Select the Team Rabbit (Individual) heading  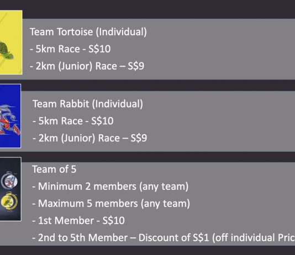[x=88, y=104]
